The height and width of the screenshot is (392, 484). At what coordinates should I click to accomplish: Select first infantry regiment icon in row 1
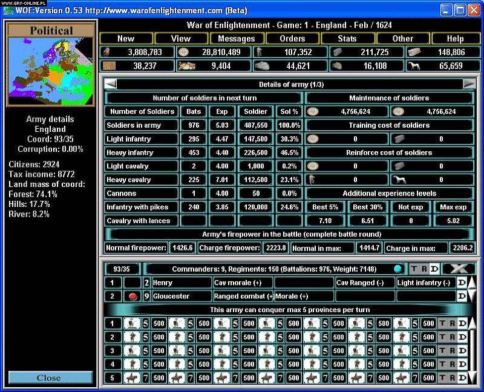point(132,323)
